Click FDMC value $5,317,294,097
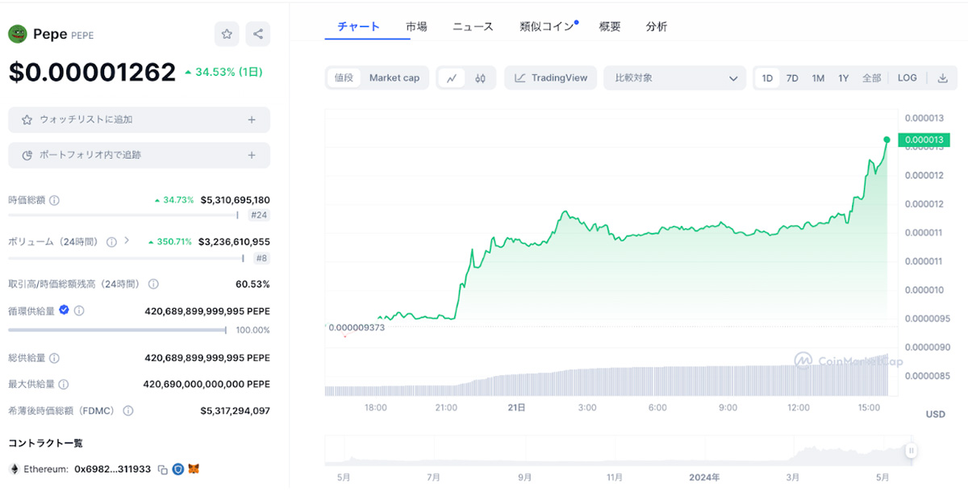Viewport: 968px width, 496px height. pyautogui.click(x=236, y=411)
